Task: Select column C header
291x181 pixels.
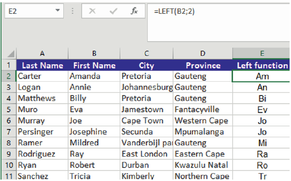Action: coord(147,54)
